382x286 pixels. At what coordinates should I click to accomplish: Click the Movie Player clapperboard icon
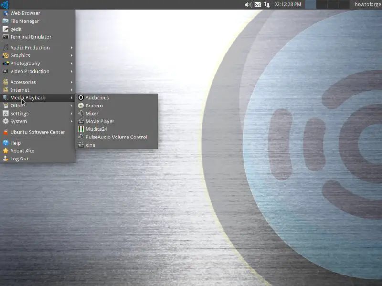(x=81, y=121)
